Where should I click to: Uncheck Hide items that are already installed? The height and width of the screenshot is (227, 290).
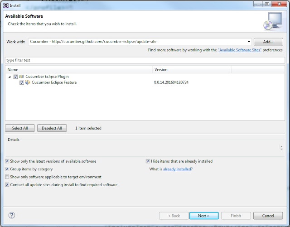click(148, 161)
